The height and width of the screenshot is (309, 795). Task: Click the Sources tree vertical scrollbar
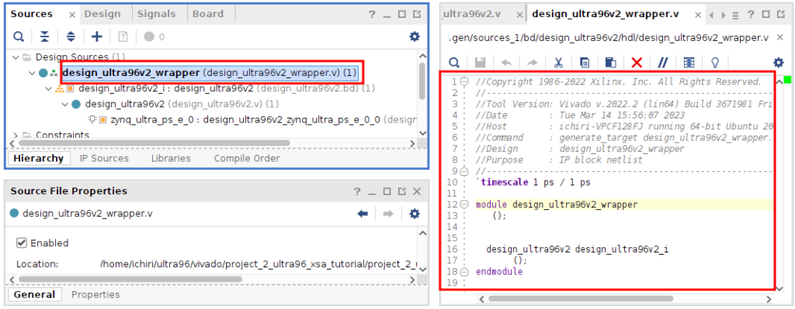tap(422, 81)
